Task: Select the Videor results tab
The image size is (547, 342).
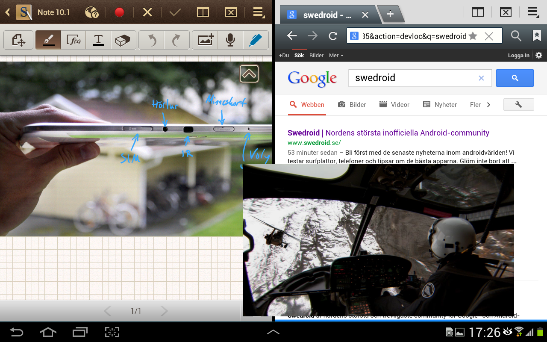Action: point(394,105)
